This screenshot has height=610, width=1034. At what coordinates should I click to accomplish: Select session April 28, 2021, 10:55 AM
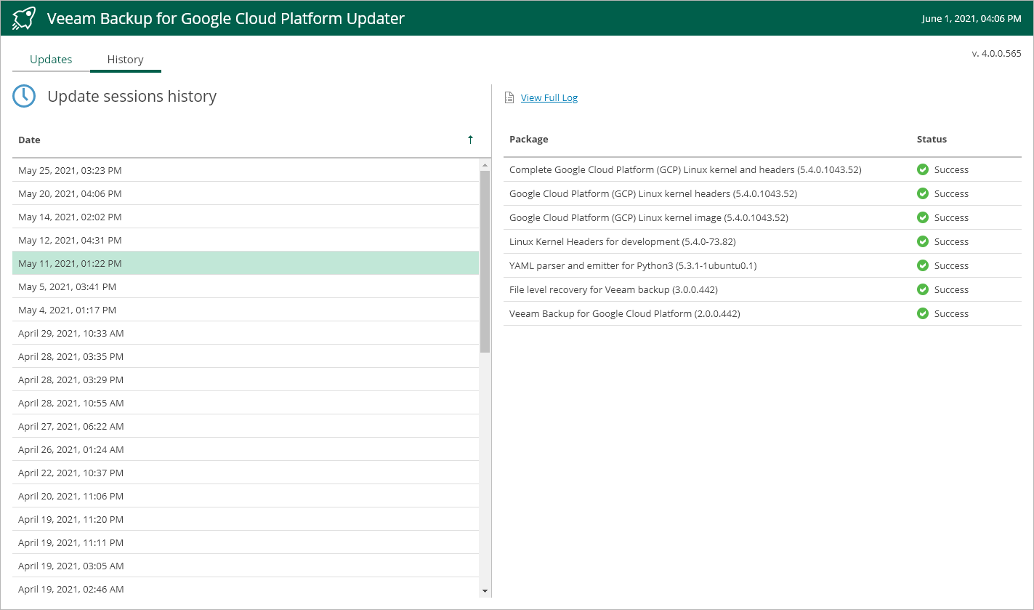pos(246,403)
